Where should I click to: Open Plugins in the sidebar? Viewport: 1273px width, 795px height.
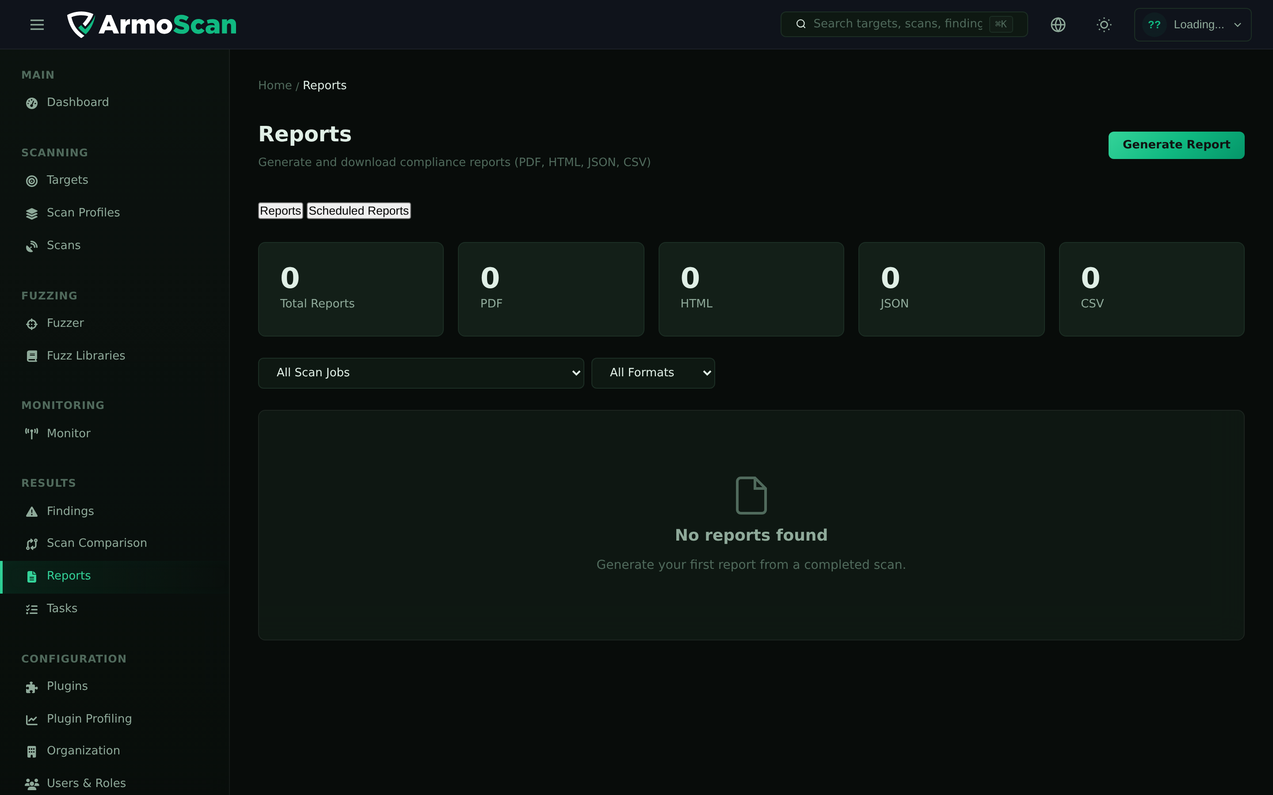[x=114, y=686]
